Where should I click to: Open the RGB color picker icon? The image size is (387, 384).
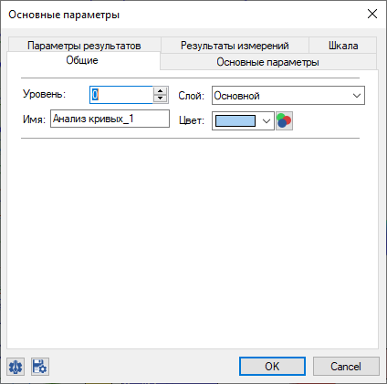click(284, 120)
